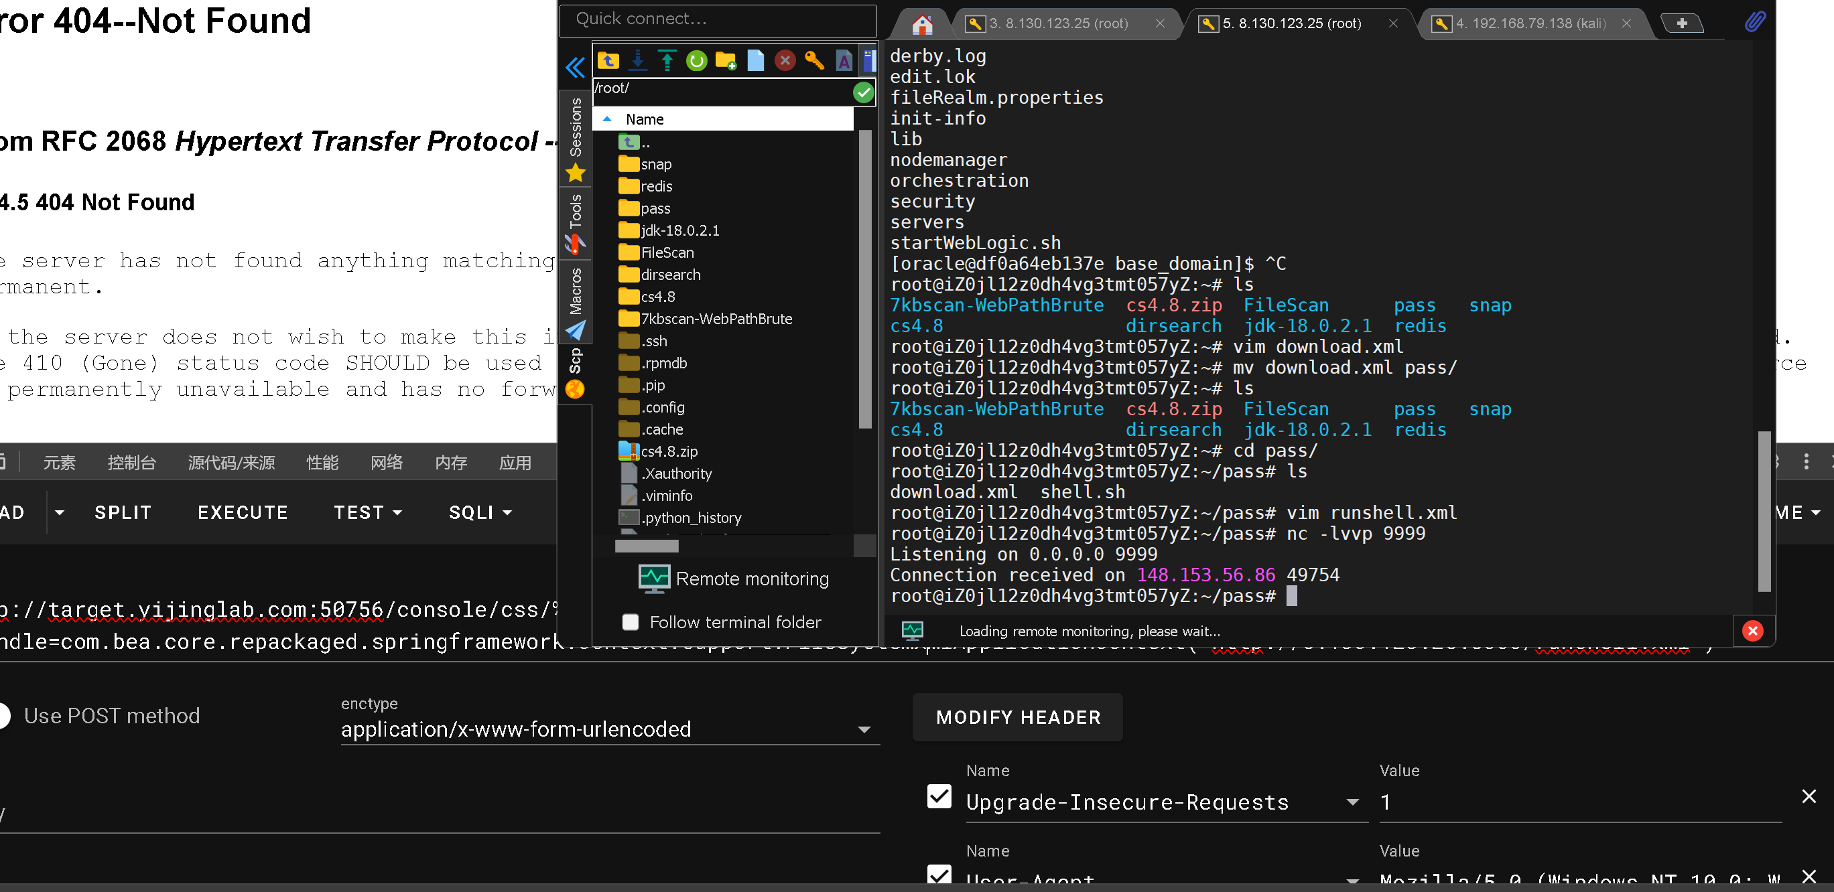This screenshot has height=892, width=1834.
Task: Open the TEST dropdown menu
Action: (367, 512)
